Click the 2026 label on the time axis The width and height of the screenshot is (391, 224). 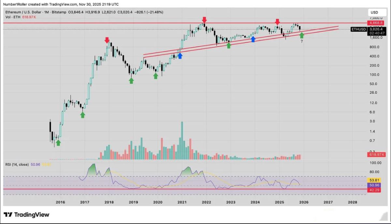click(304, 202)
